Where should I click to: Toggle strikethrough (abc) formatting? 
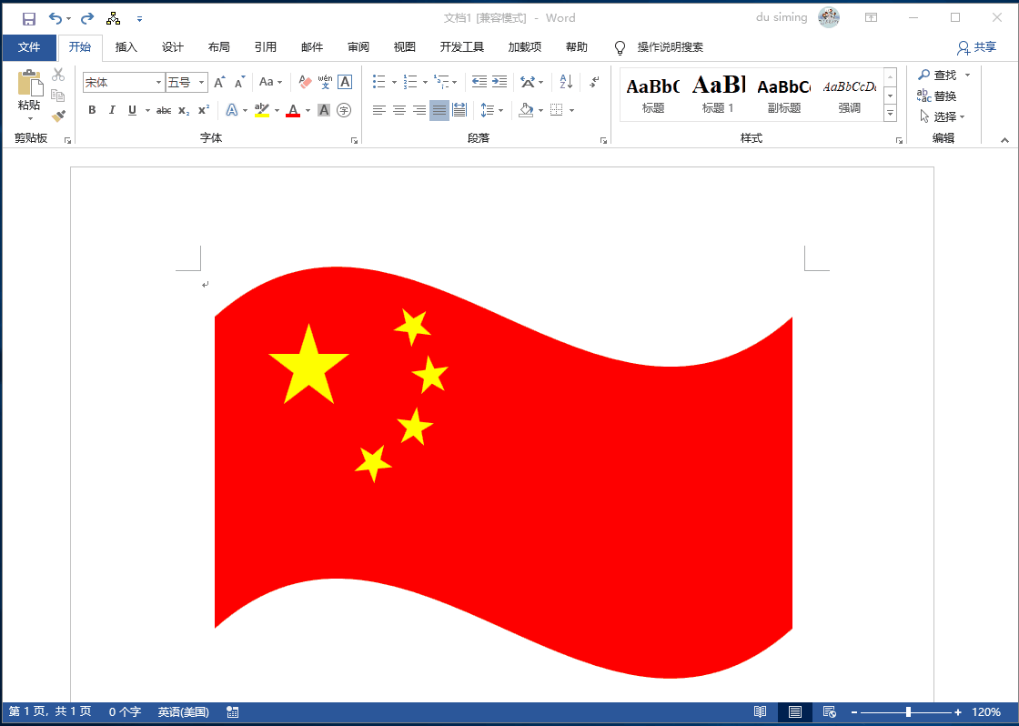[x=164, y=110]
